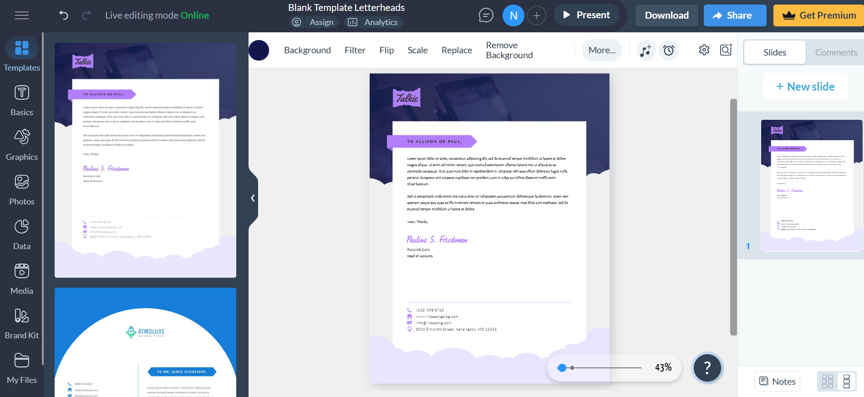Open the slide timing clock tool
Screen dimensions: 864x397
669,50
